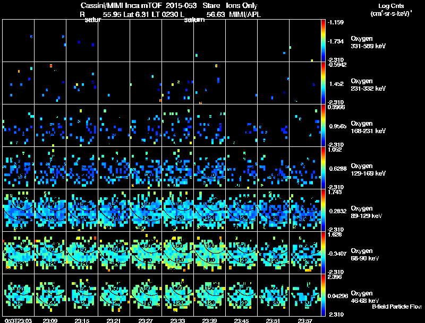Click the Oxygen 46-68 keV color bar
This screenshot has width=425, height=323.
tap(323, 295)
